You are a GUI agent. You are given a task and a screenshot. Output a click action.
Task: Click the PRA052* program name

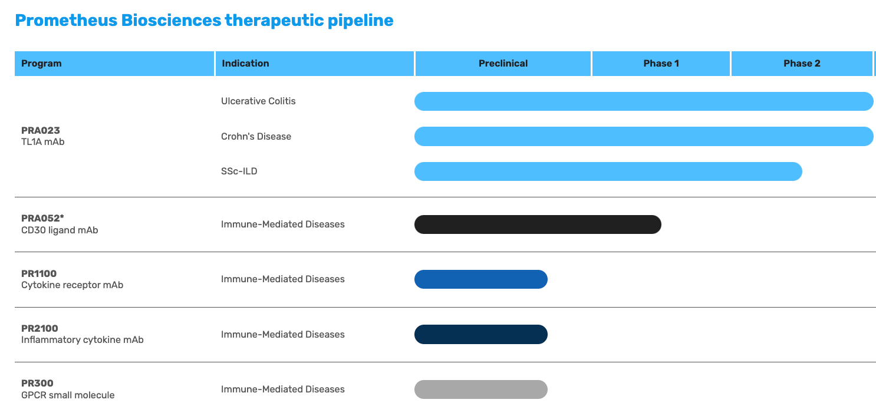coord(42,219)
